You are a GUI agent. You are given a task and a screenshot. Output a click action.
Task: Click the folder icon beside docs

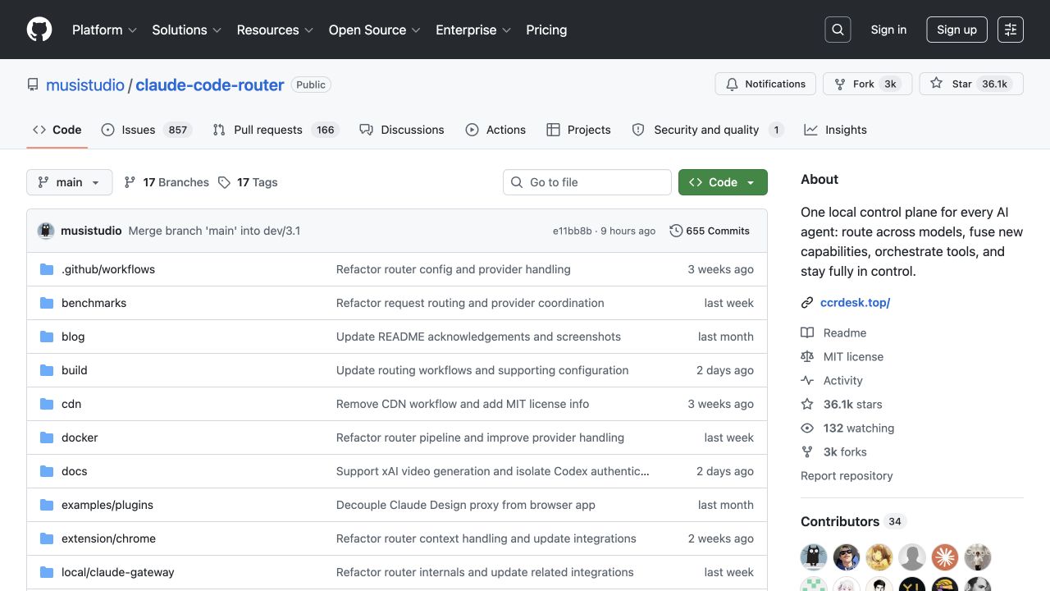coord(47,471)
